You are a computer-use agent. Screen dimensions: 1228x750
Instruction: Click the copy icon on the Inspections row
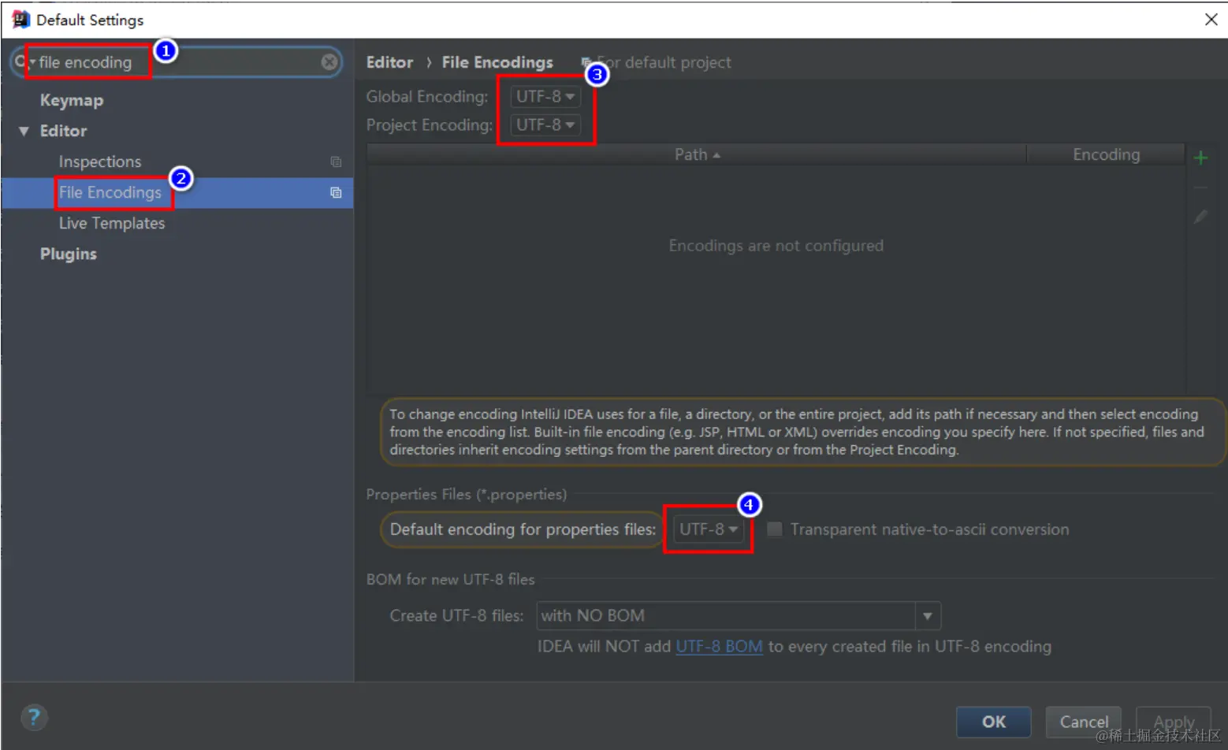[x=336, y=162]
